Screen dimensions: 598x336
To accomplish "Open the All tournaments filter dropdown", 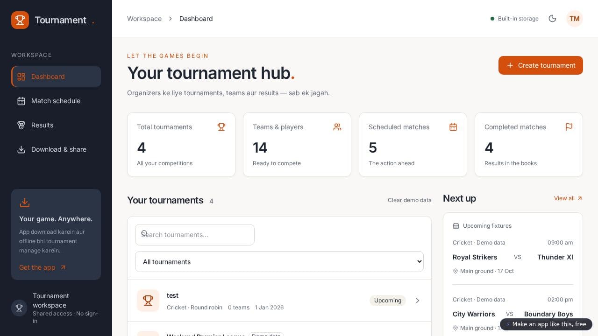I will (x=279, y=262).
